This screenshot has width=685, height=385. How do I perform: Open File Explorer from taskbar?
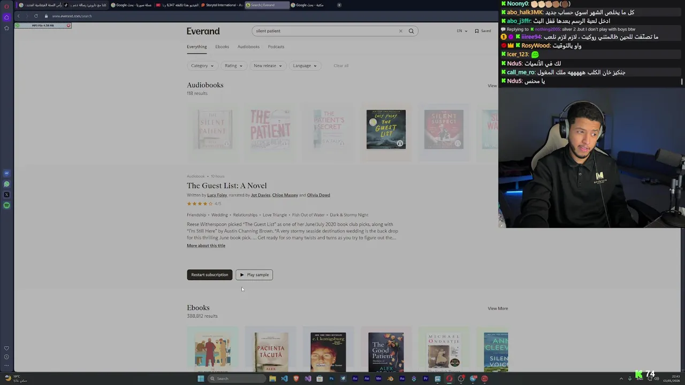[x=273, y=379]
